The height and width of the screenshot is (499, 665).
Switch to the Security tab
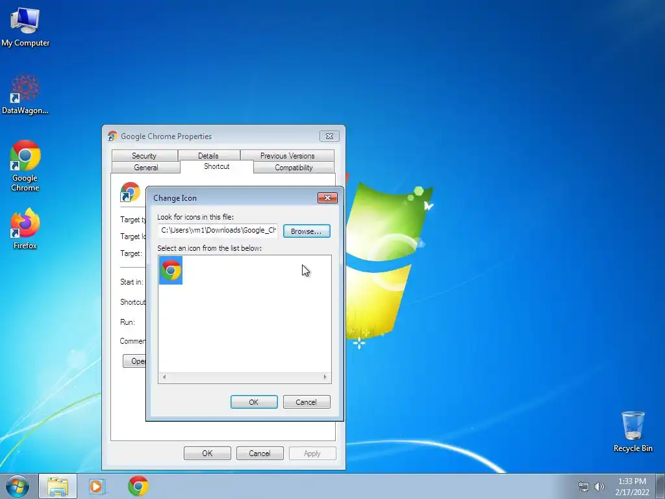click(x=144, y=156)
